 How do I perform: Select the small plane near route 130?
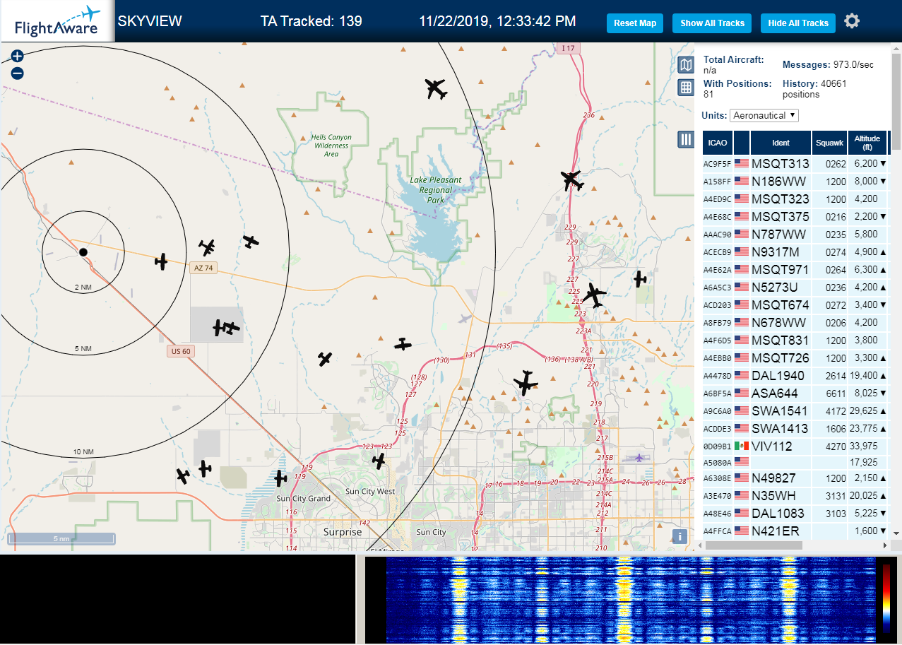(x=403, y=344)
